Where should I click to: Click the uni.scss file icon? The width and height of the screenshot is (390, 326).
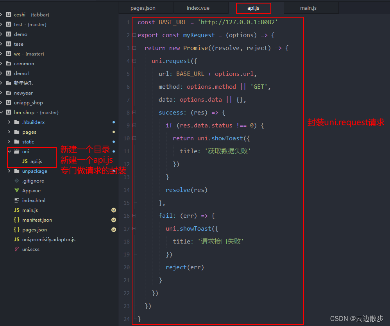point(17,249)
